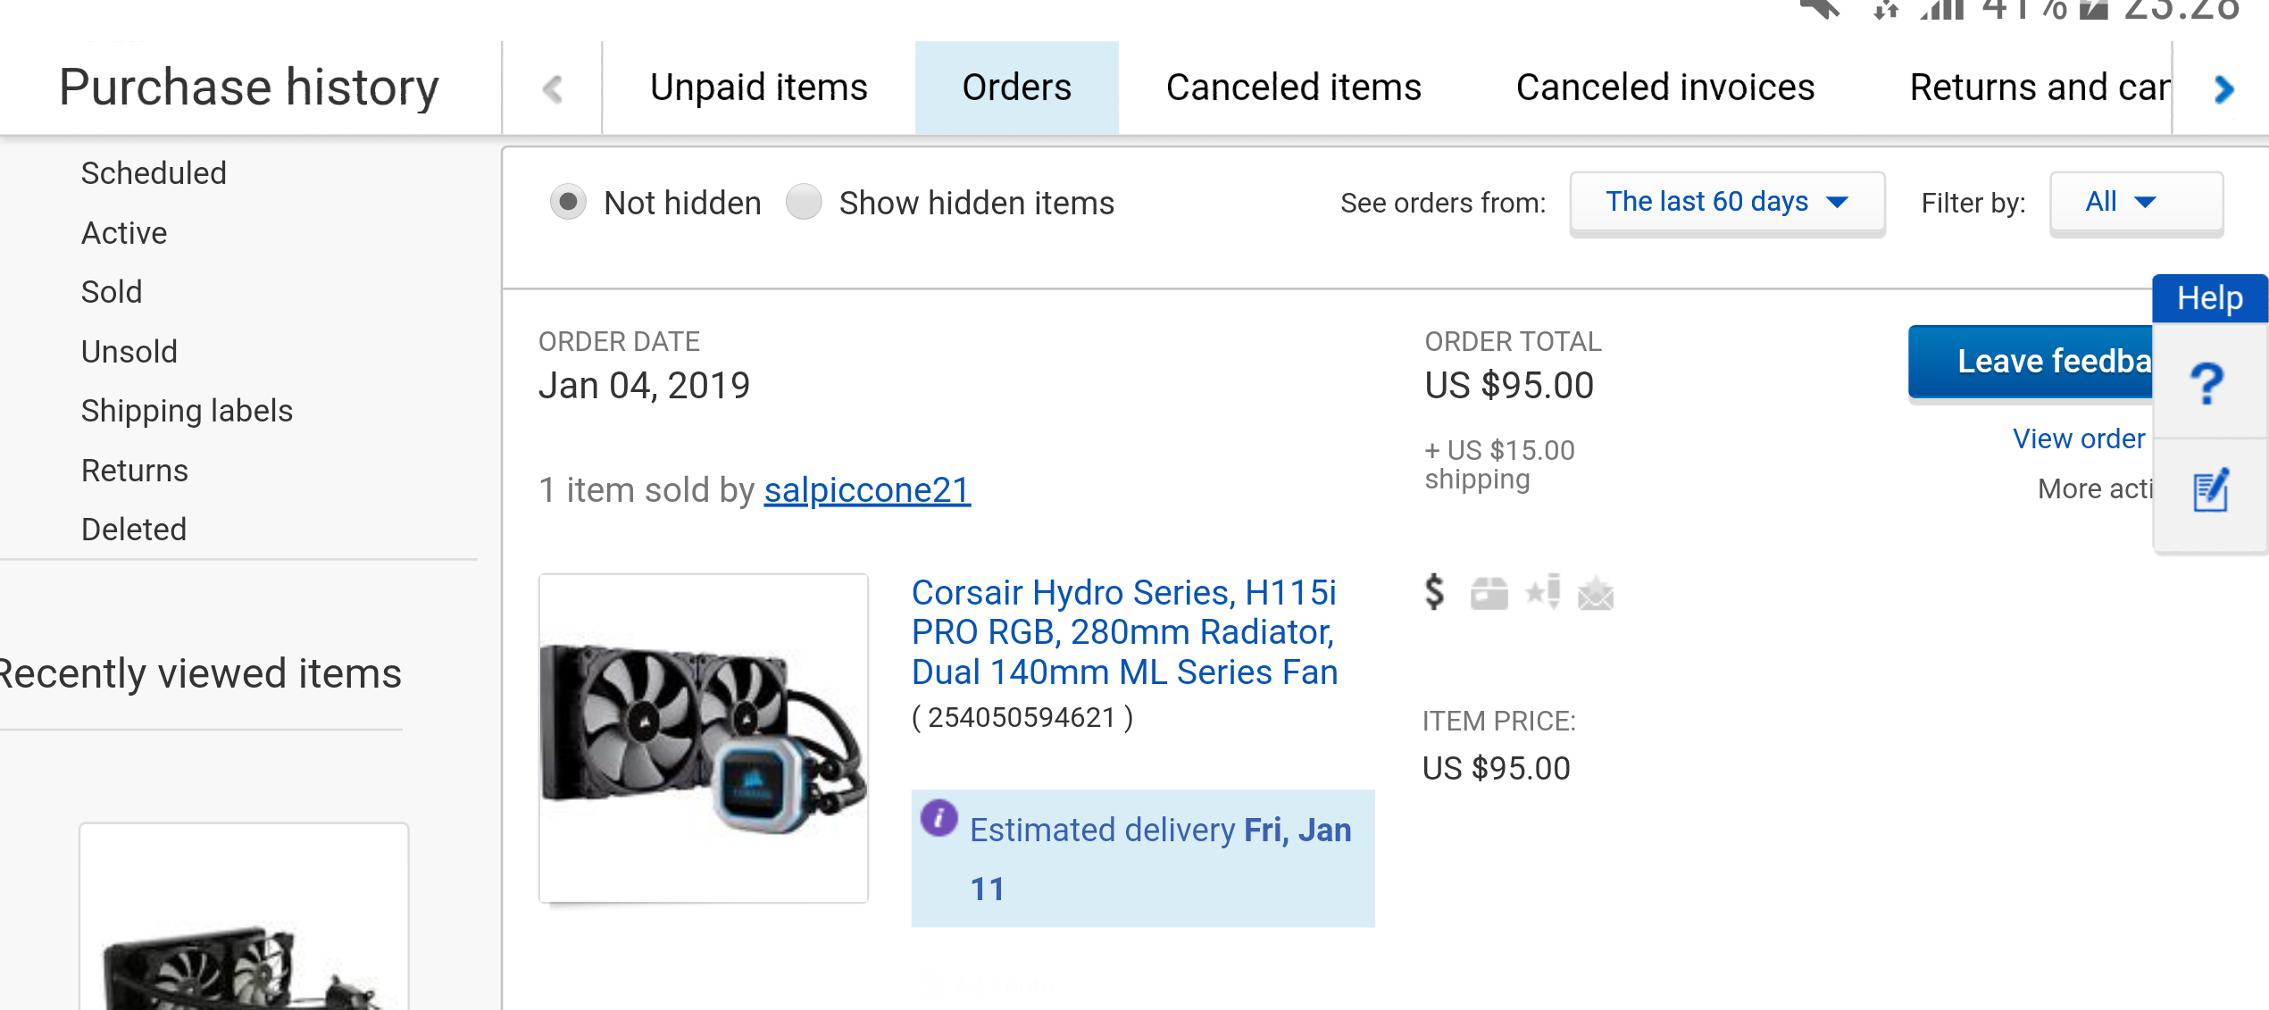Click the feedback left star icon

pos(1543,592)
